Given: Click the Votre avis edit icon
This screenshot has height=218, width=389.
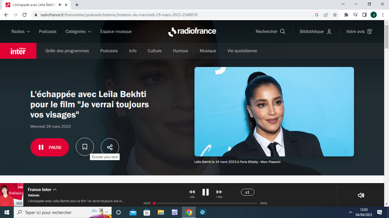Looking at the screenshot, I should (x=370, y=32).
